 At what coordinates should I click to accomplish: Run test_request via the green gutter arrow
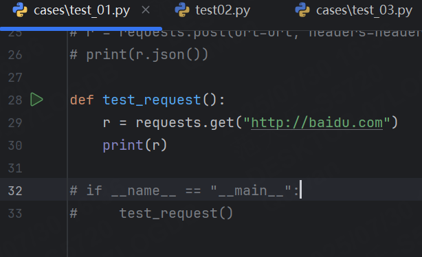[x=36, y=100]
